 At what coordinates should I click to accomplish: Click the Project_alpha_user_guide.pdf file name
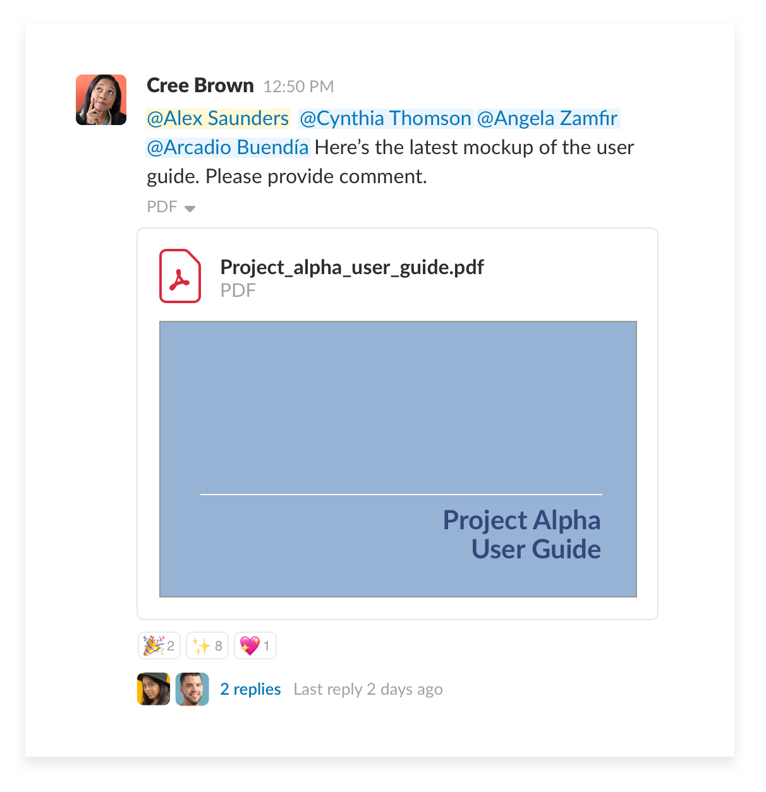[352, 267]
